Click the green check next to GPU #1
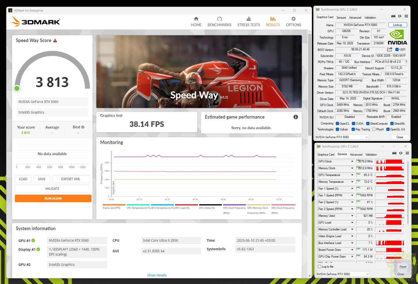 33,240
